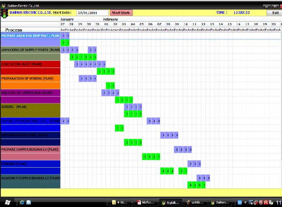
Task: Select UNPACKING OF SUPPLY PARTS (PLAN) row
Action: pos(30,50)
